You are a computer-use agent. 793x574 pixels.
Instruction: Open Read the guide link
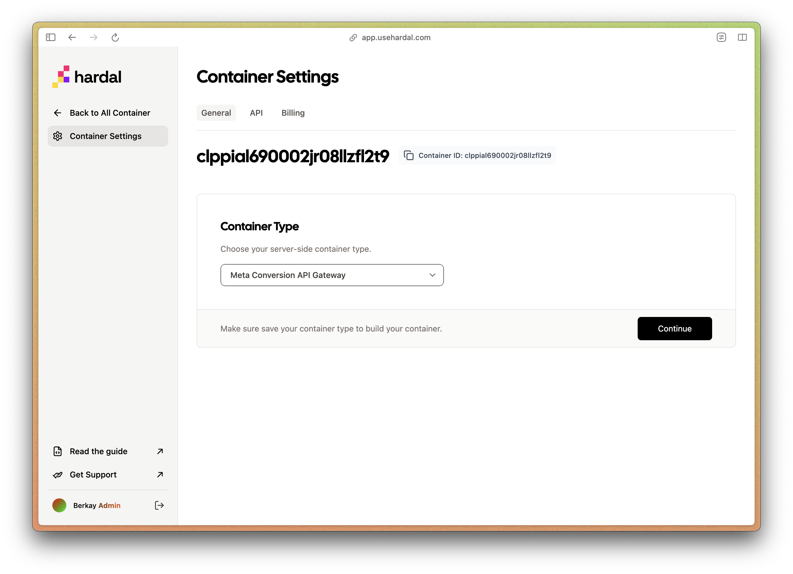[x=108, y=451]
